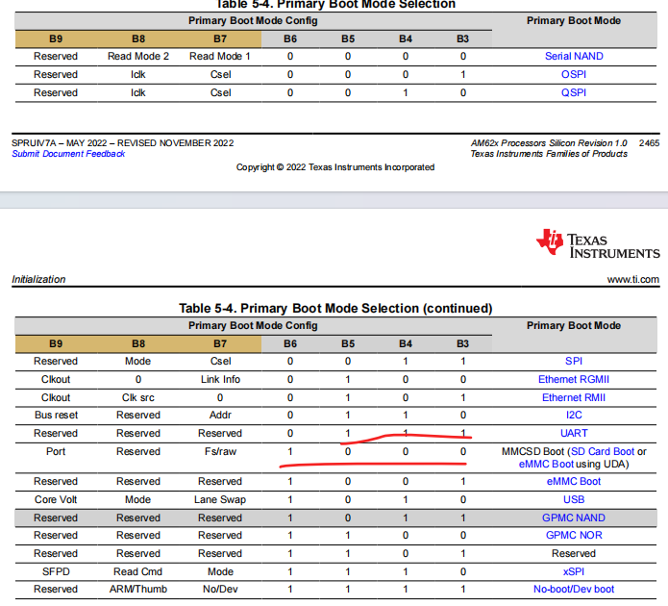This screenshot has height=606, width=668.
Task: Click the 'Csel' cell in the SPI row
Action: pos(220,362)
